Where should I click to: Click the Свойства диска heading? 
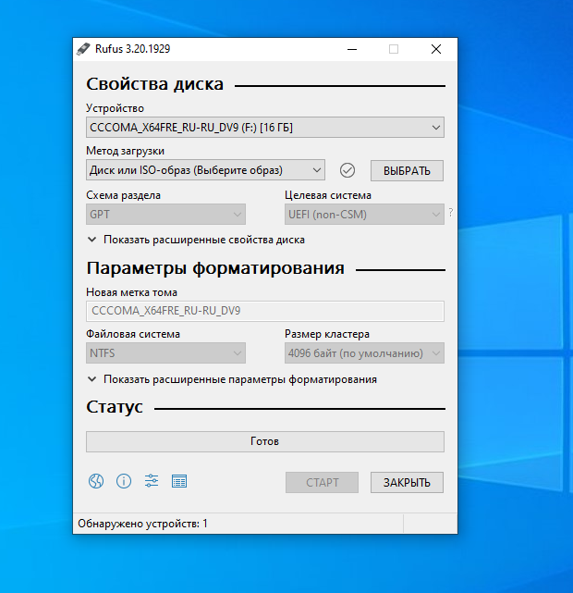[155, 84]
